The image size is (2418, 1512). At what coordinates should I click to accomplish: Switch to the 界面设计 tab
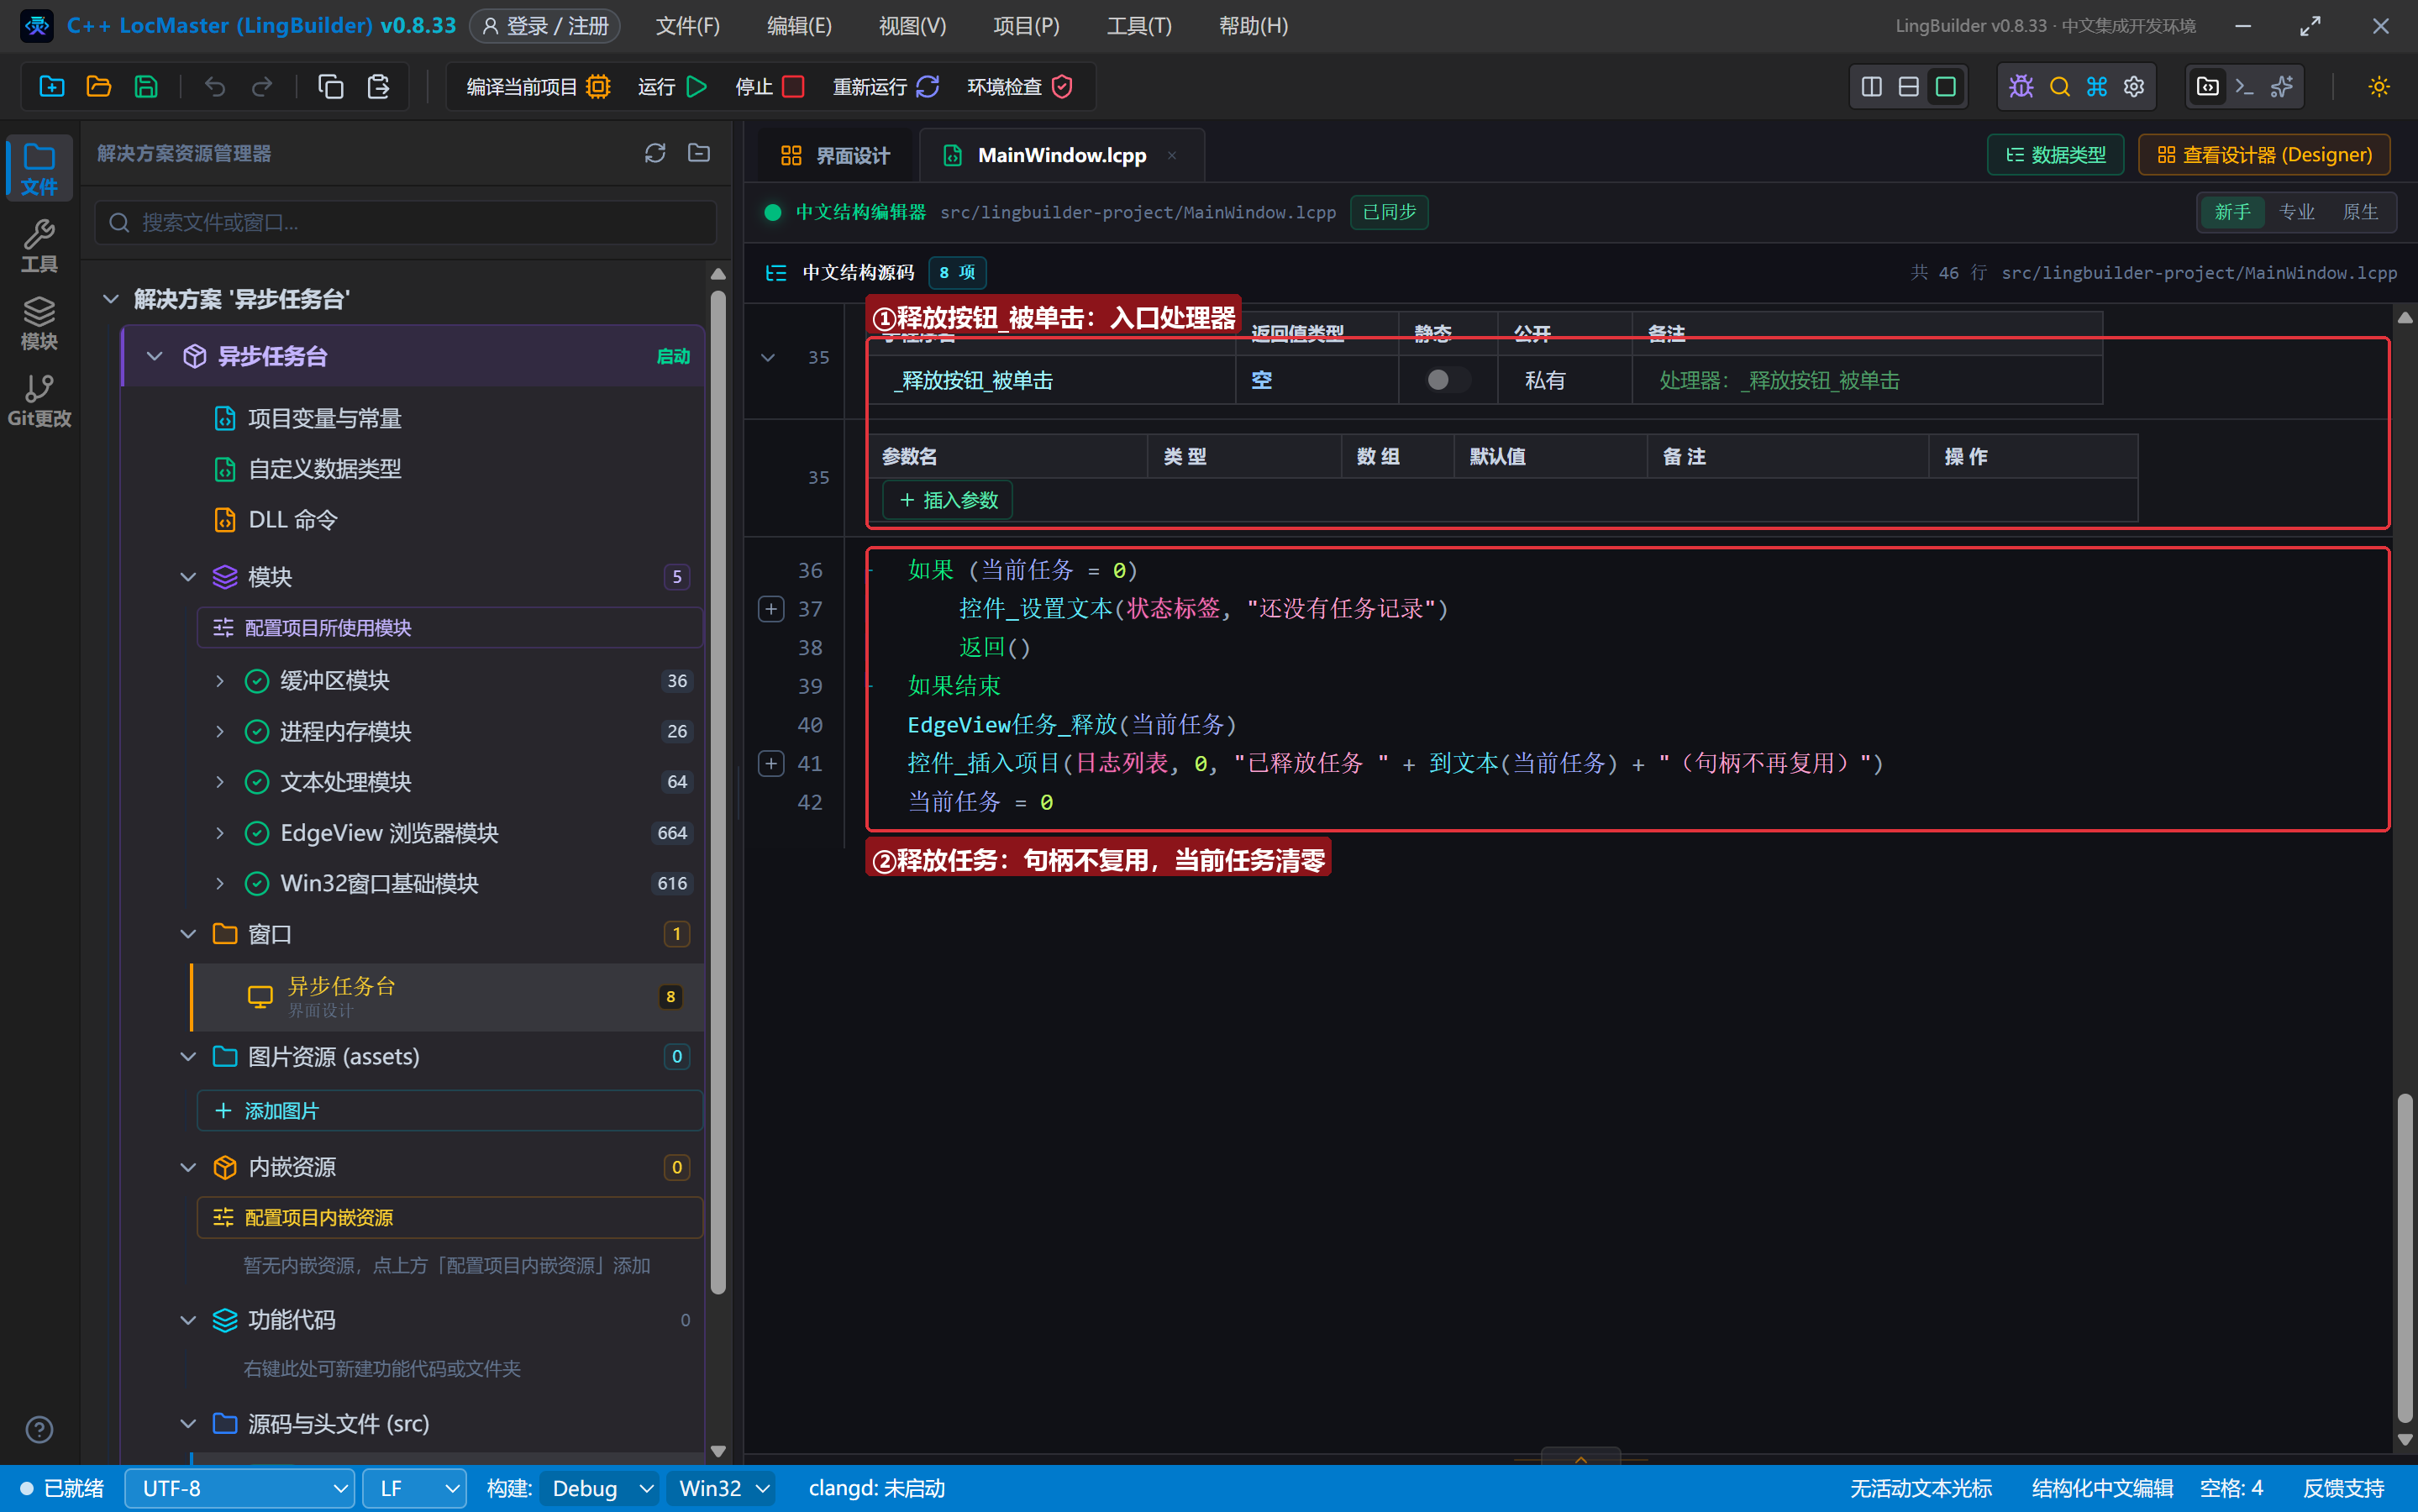(x=834, y=156)
